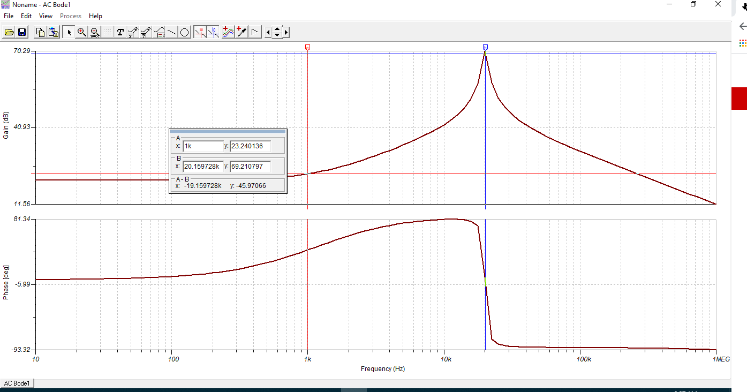Open the Process menu
The height and width of the screenshot is (392, 747).
click(71, 16)
